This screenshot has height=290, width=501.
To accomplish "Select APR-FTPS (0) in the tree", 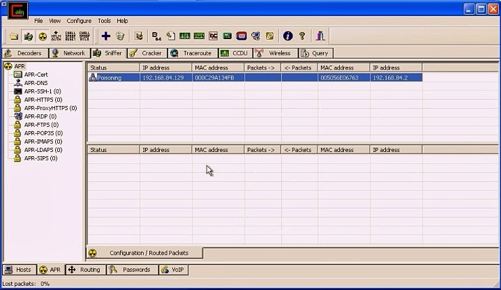I will [41, 125].
